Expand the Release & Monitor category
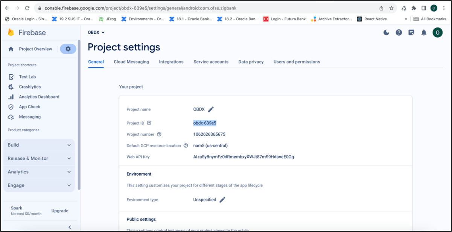This screenshot has width=452, height=232. (x=39, y=158)
